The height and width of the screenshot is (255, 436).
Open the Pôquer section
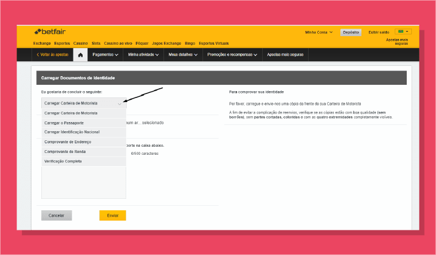click(142, 44)
